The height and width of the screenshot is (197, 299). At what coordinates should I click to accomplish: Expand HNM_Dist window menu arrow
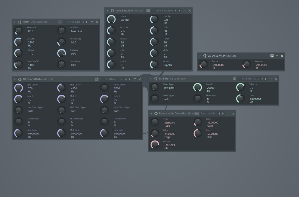click(x=15, y=22)
